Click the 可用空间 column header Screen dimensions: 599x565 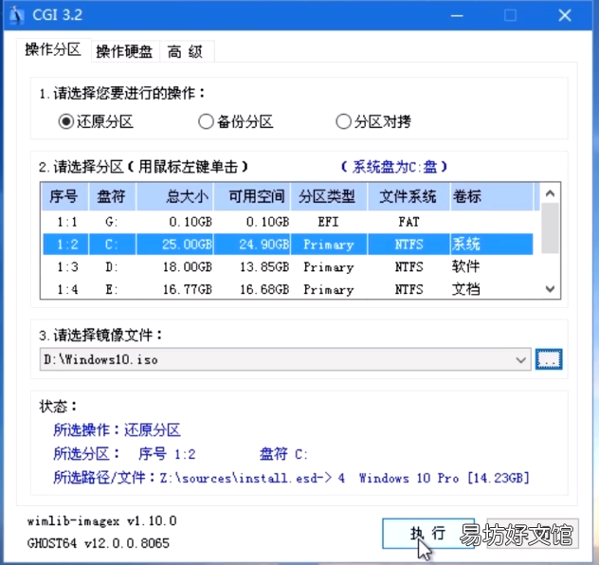coord(252,196)
